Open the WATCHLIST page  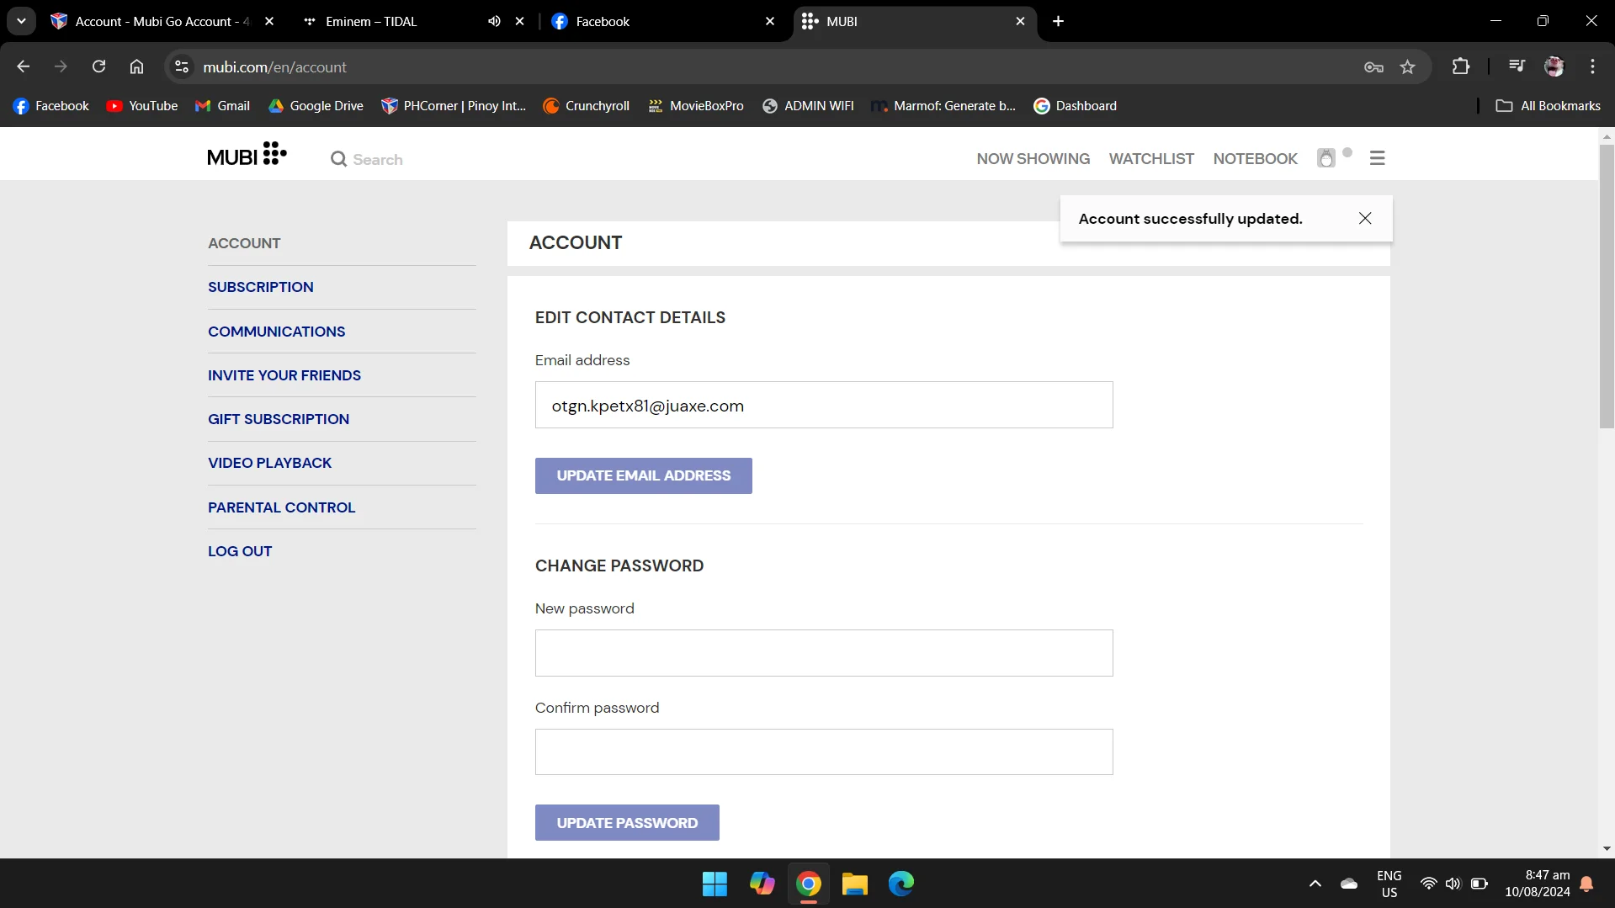[x=1151, y=159]
